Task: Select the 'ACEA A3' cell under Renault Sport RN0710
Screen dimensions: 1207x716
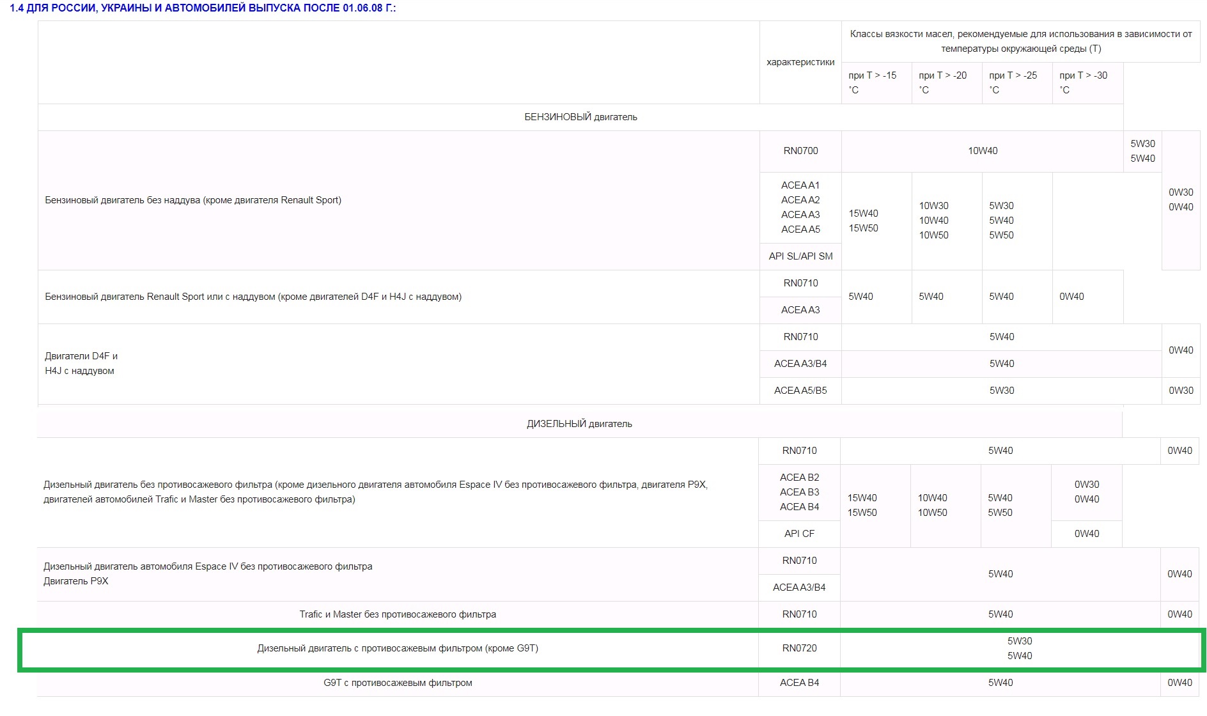Action: [x=800, y=310]
